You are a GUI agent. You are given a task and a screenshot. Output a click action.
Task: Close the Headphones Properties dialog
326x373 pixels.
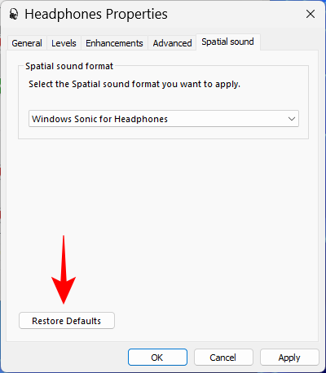pyautogui.click(x=311, y=14)
